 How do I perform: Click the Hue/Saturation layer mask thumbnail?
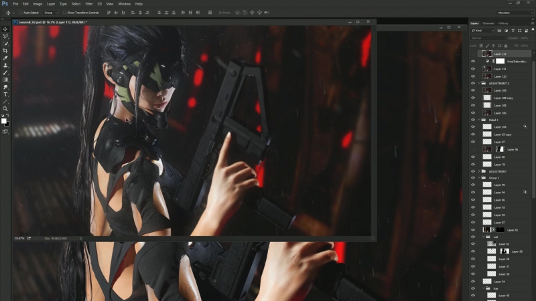(x=500, y=61)
